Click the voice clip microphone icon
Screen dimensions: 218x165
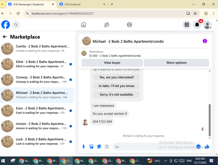click(84, 147)
